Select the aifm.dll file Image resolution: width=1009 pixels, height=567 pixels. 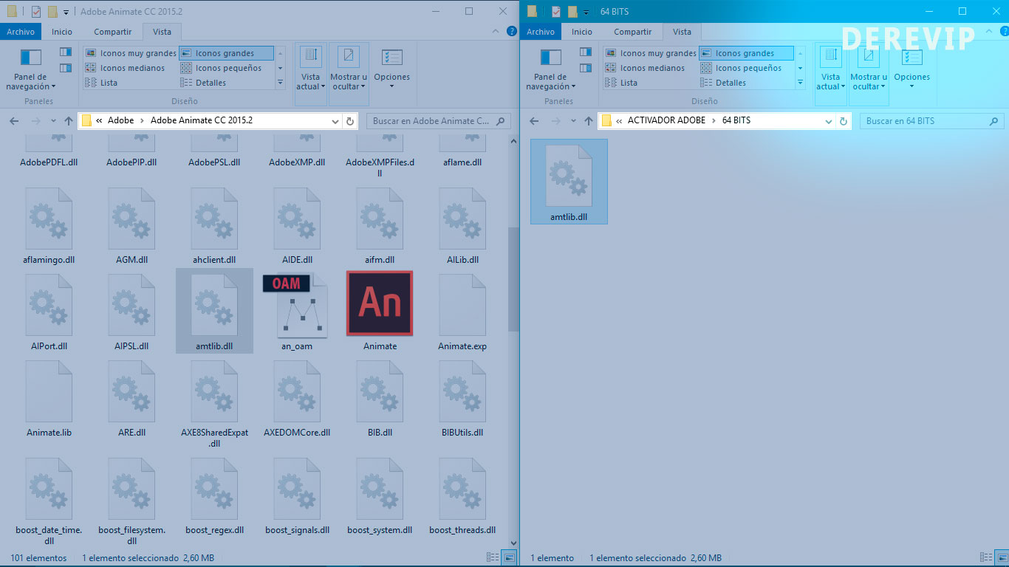[x=380, y=225]
